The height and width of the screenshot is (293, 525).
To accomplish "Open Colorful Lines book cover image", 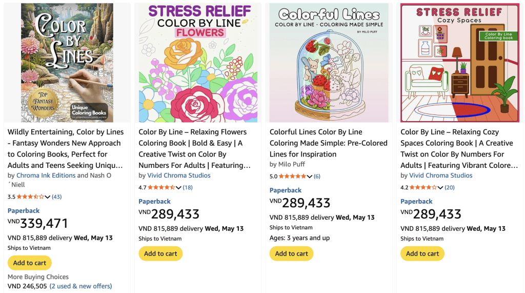I will pyautogui.click(x=329, y=63).
